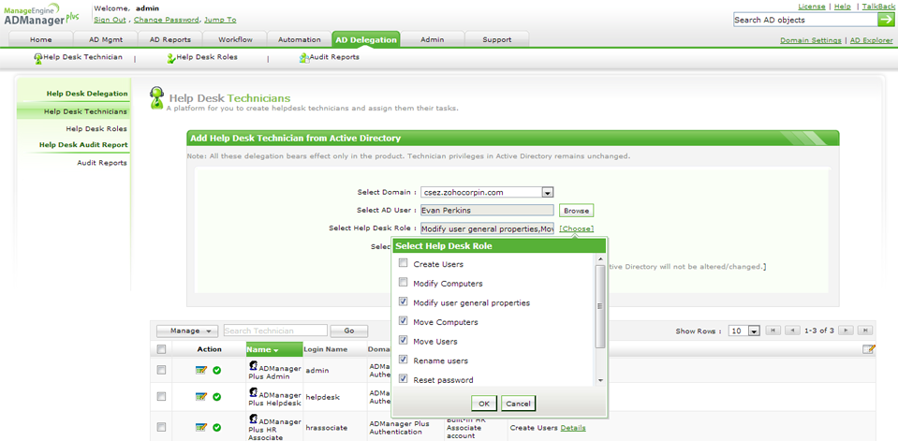
Task: Click the Browse button for AD User
Action: (577, 210)
